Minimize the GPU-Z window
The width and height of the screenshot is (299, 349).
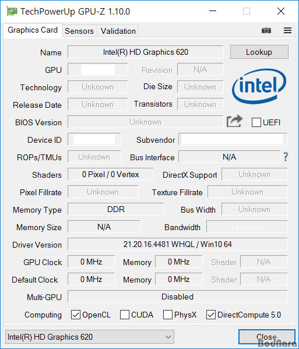pyautogui.click(x=213, y=11)
